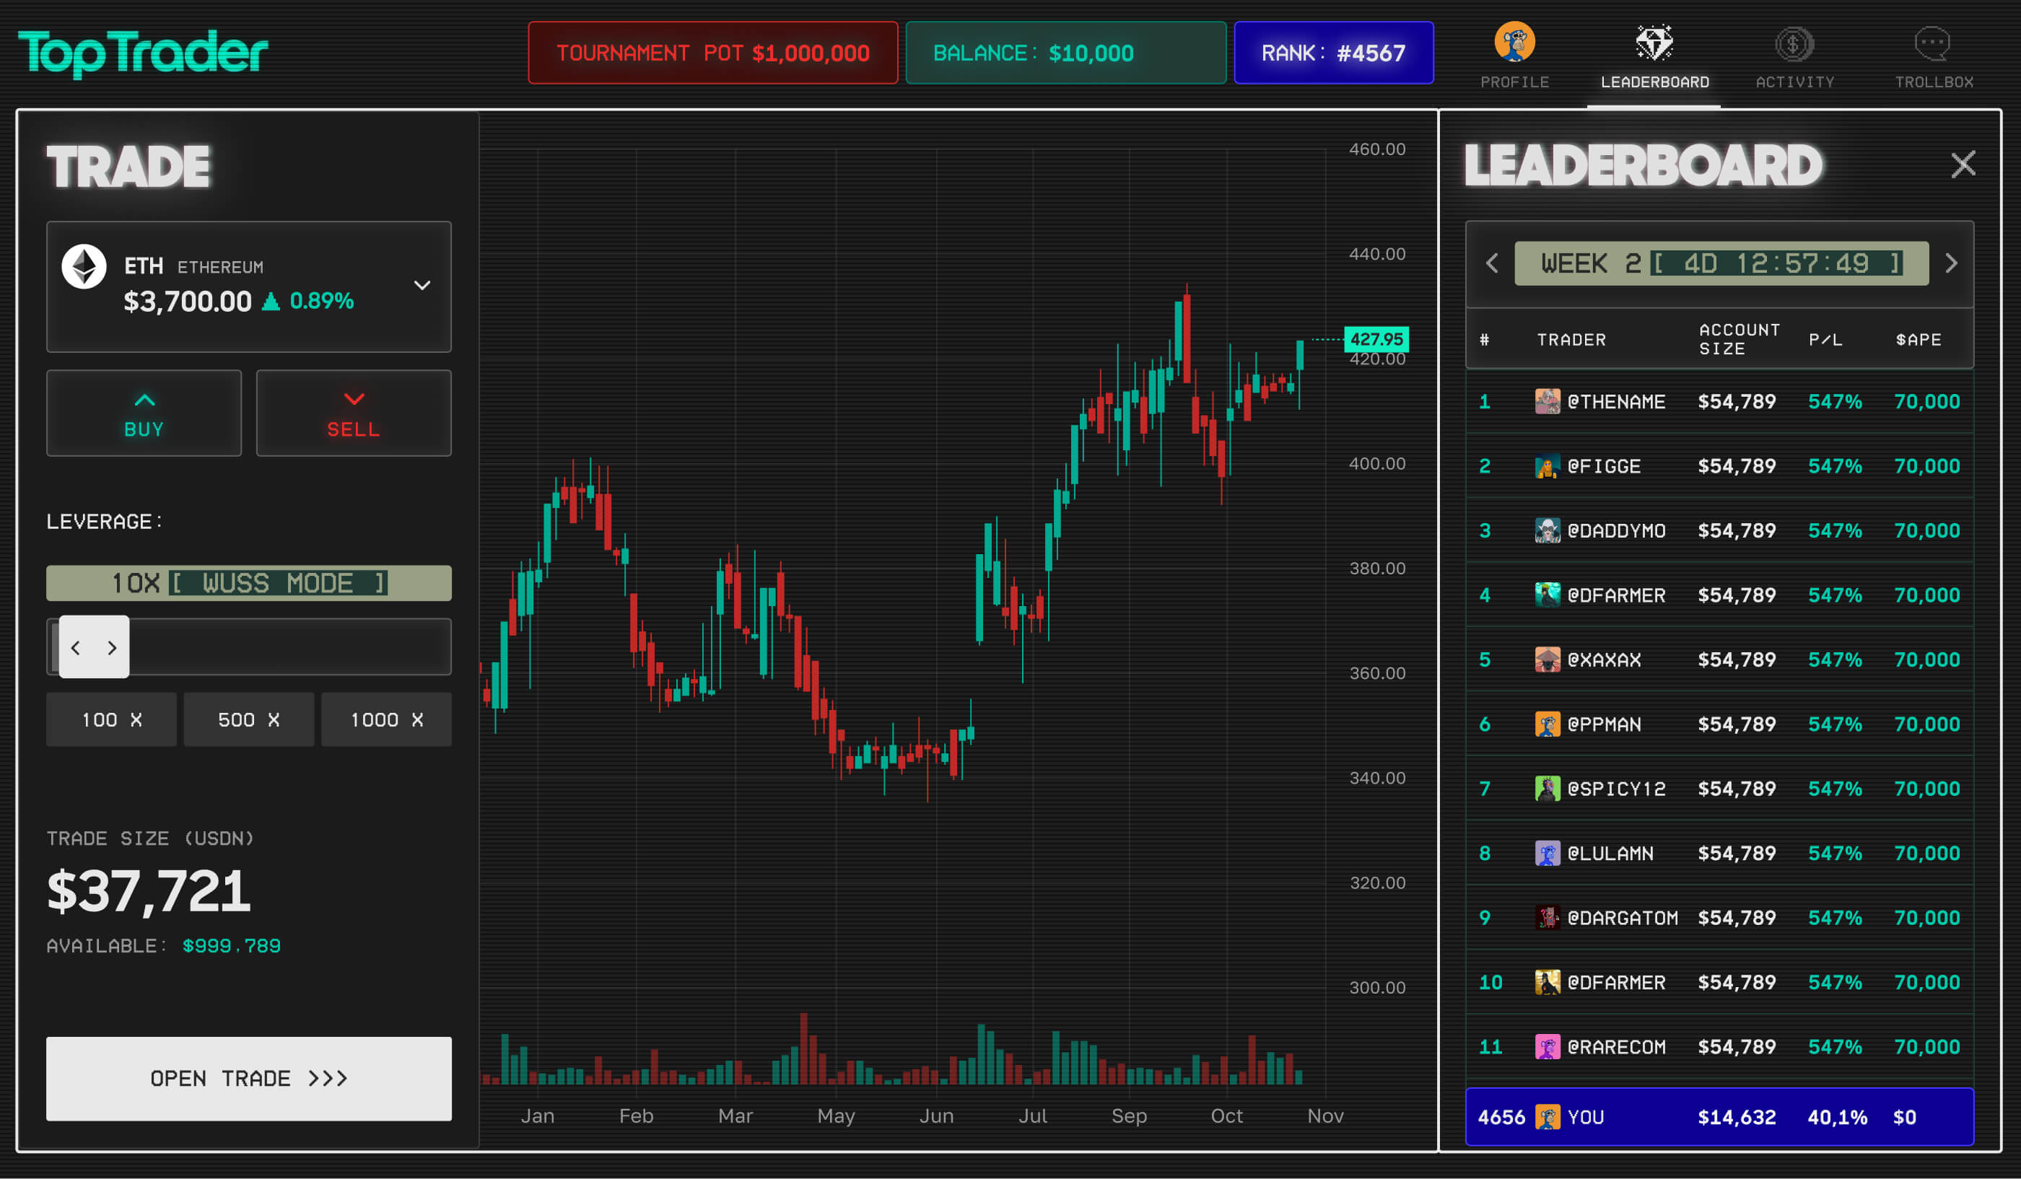Open the Trollbox chat bubble icon

pos(1933,43)
